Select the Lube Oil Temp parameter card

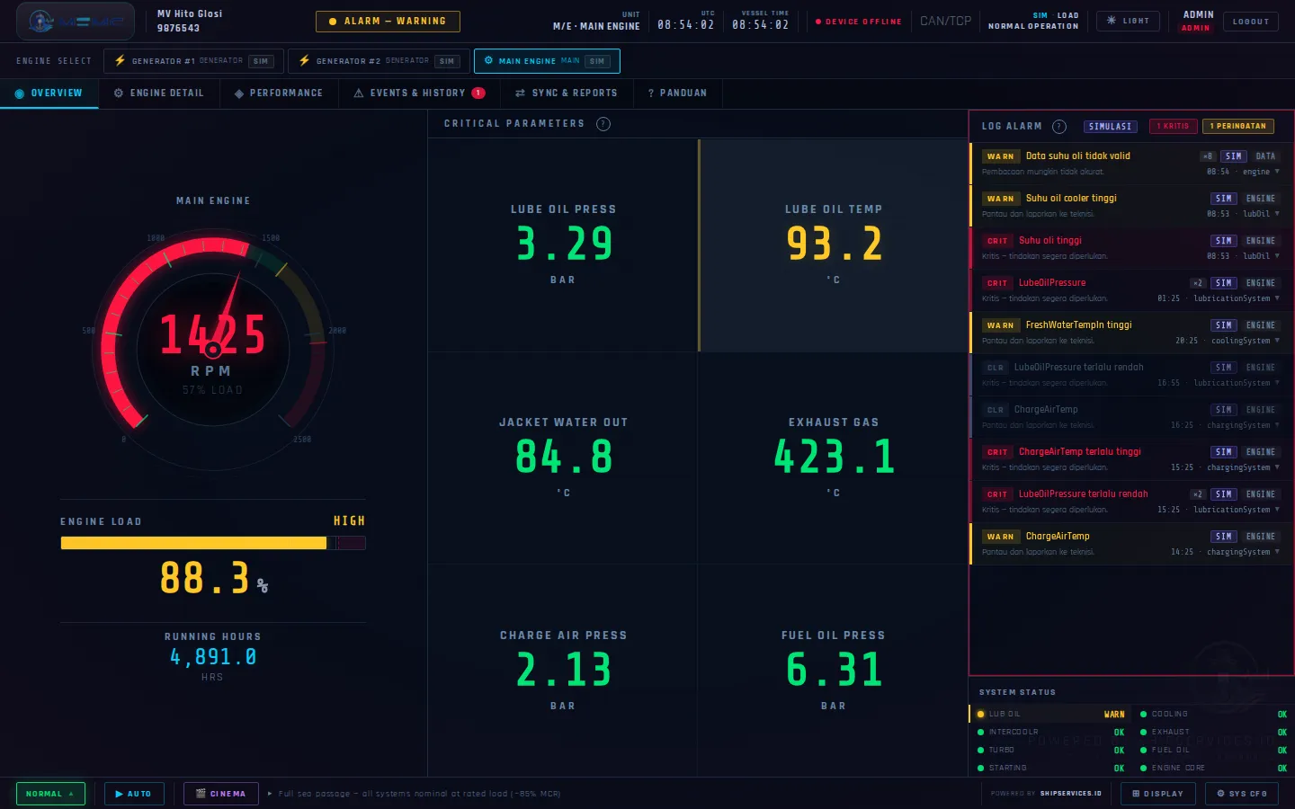[x=833, y=244]
